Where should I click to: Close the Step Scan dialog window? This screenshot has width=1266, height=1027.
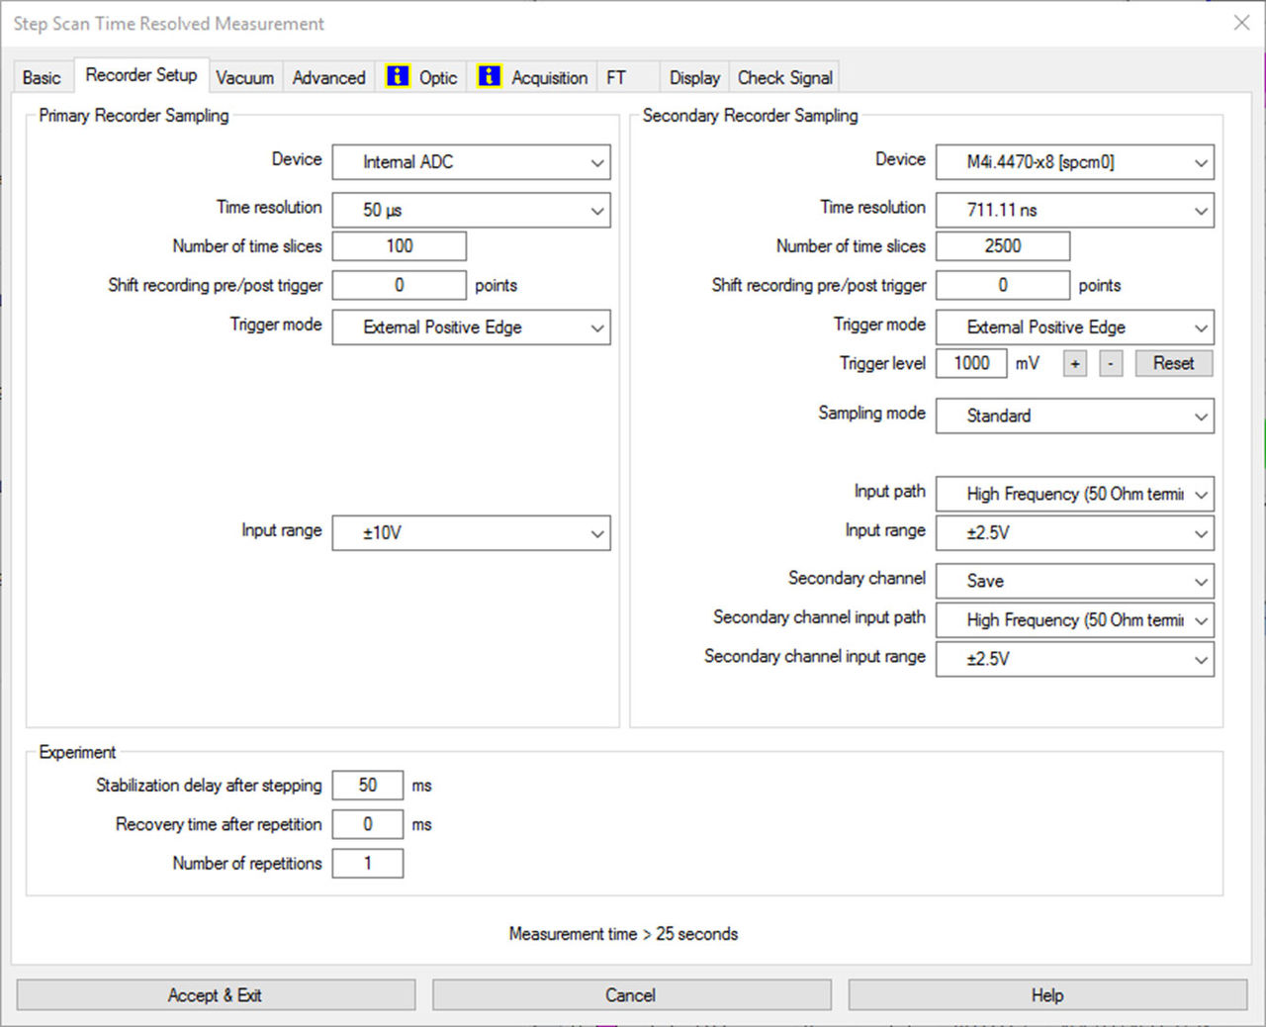point(1241,23)
